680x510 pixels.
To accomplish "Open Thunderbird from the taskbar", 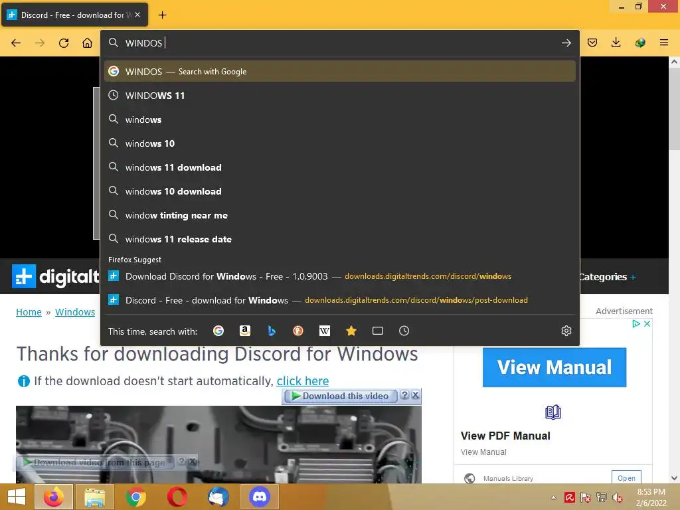I will pyautogui.click(x=218, y=497).
